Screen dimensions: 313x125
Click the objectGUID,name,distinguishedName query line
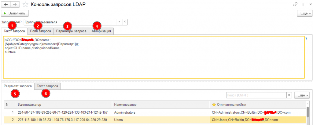click(32, 48)
